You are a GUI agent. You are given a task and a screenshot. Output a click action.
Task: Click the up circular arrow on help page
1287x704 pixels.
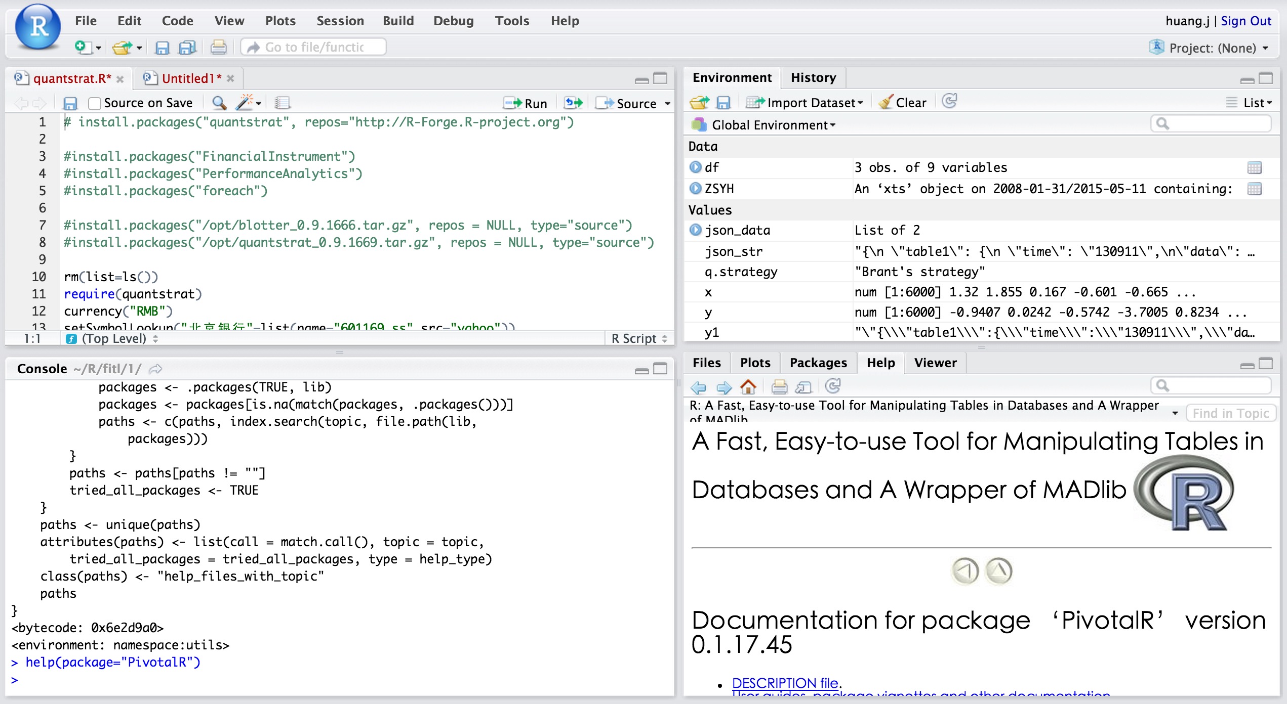tap(999, 571)
